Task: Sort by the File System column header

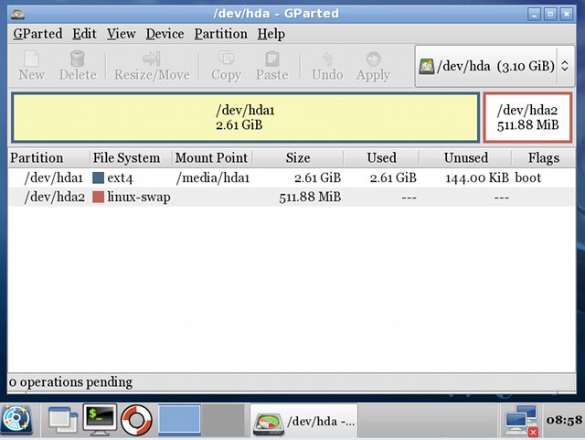Action: 131,157
